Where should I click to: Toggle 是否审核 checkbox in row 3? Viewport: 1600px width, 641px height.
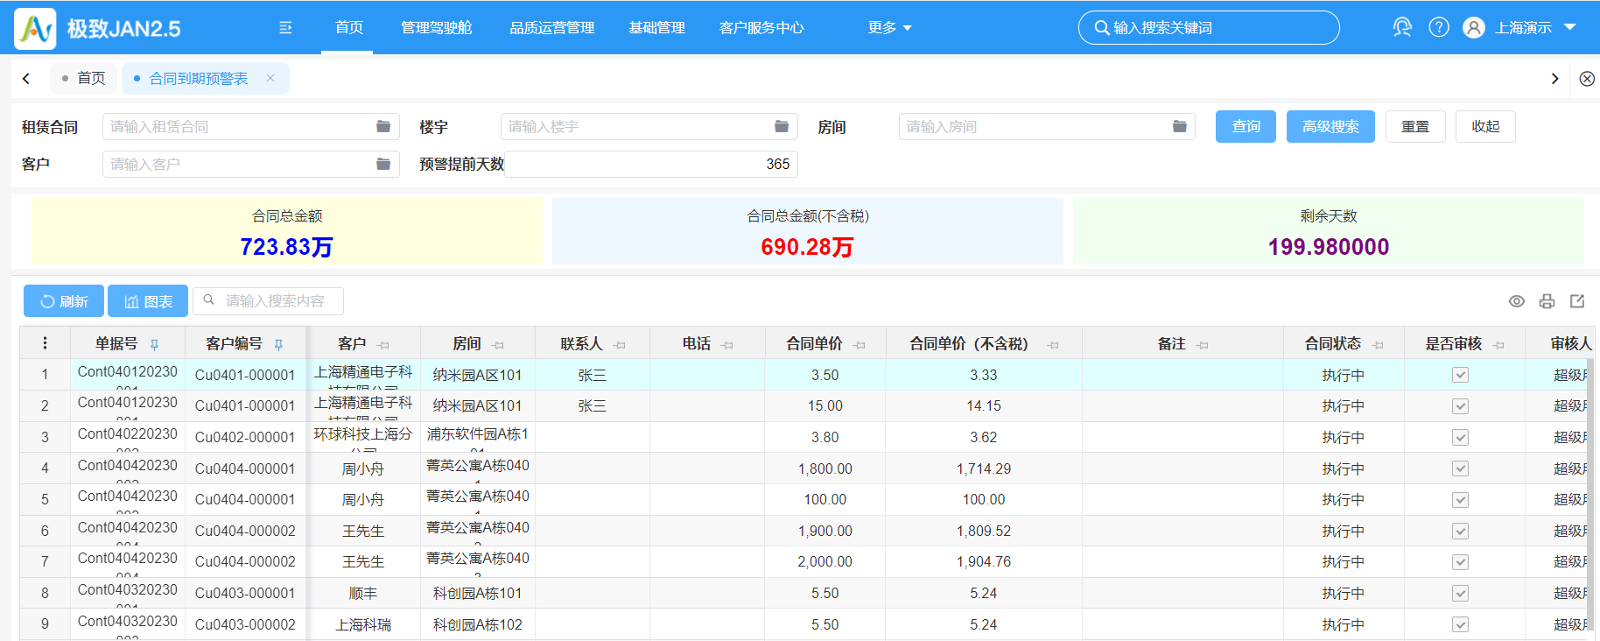(x=1460, y=437)
